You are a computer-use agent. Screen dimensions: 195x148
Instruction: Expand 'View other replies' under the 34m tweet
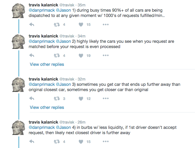[x=47, y=64]
